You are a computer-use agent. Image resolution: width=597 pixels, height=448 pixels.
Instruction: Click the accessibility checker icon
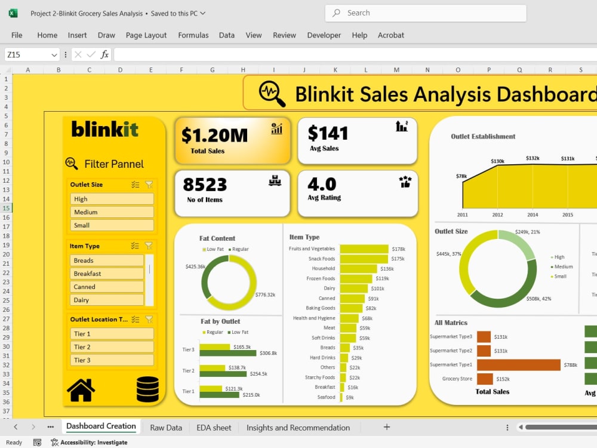tap(54, 442)
